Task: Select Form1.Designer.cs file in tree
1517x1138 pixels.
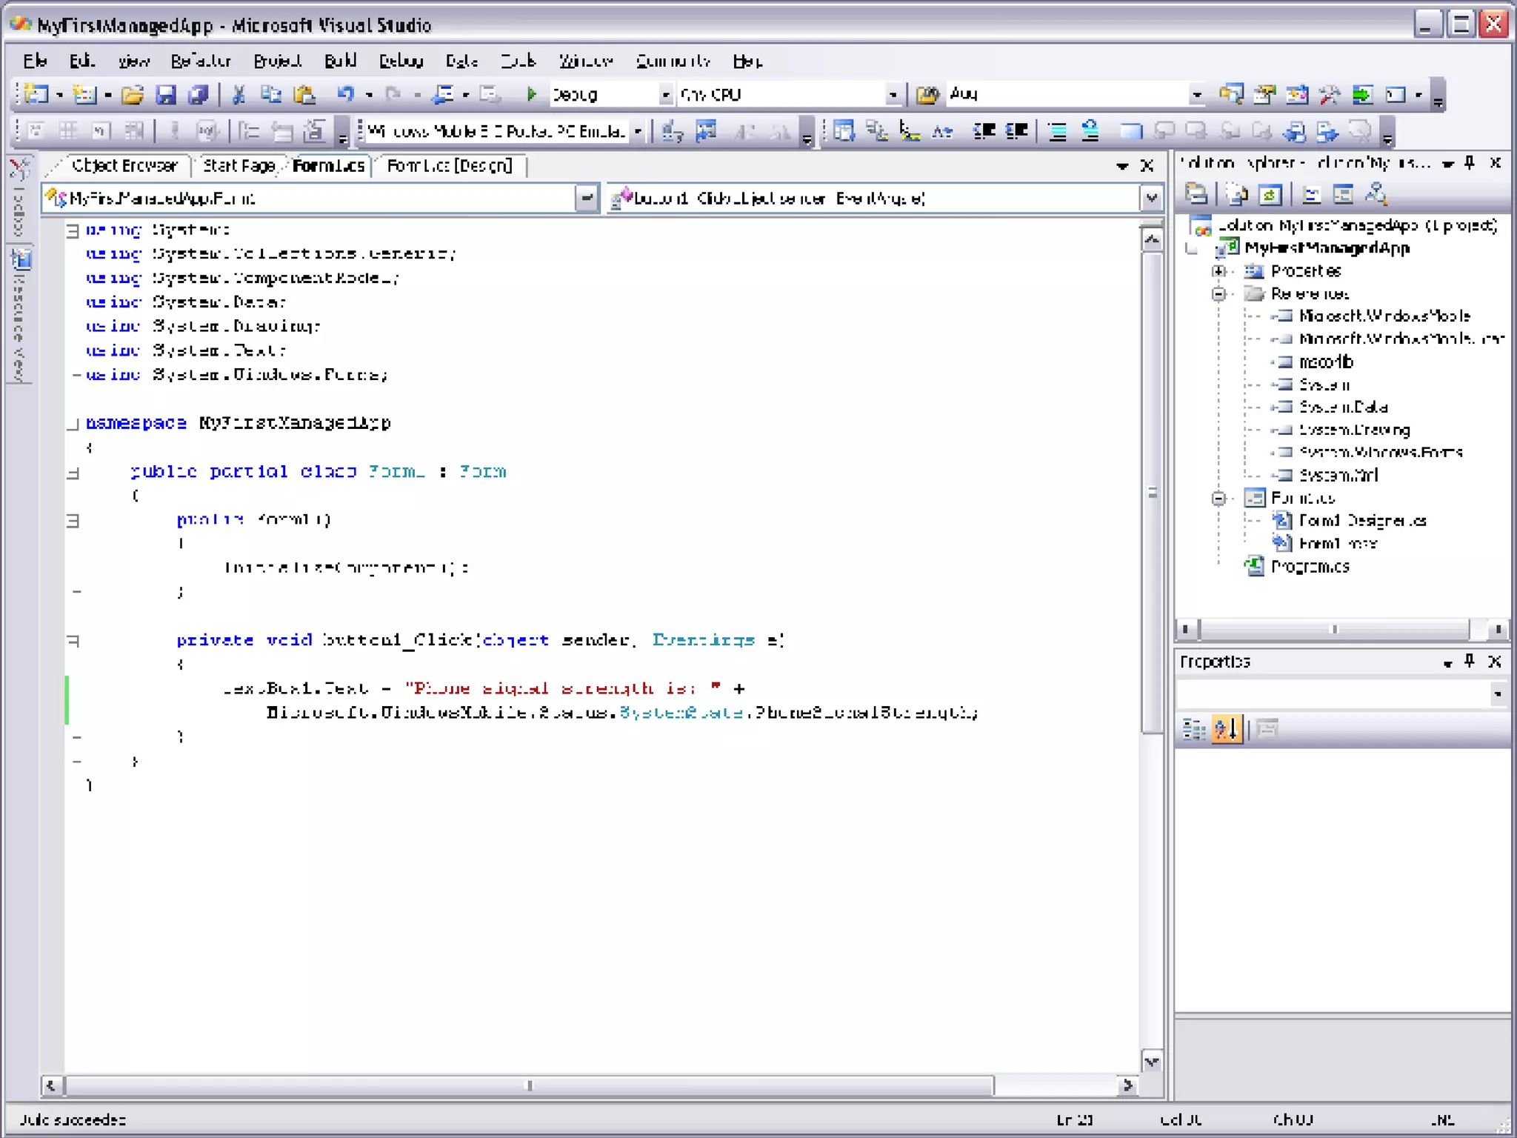Action: tap(1361, 521)
